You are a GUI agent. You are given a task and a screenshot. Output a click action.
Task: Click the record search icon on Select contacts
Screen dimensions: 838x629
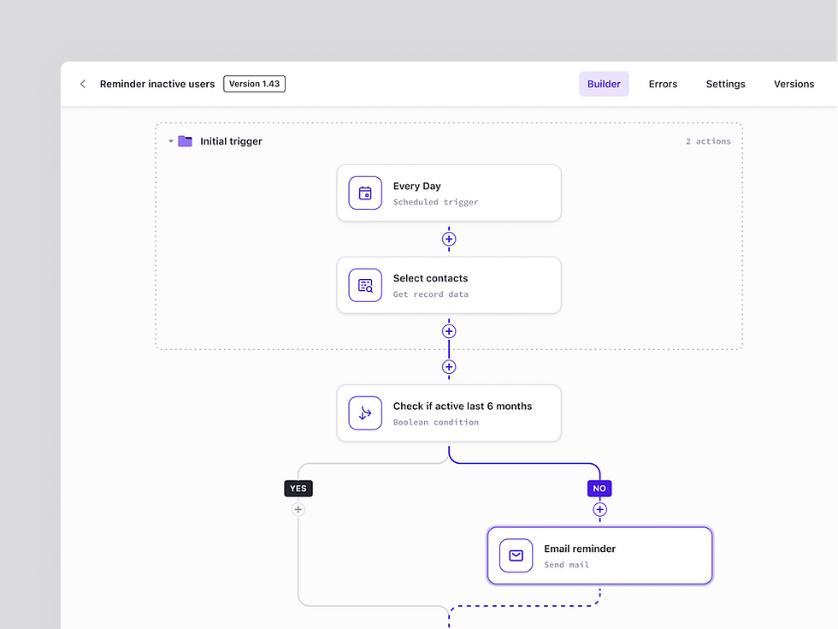coord(365,285)
